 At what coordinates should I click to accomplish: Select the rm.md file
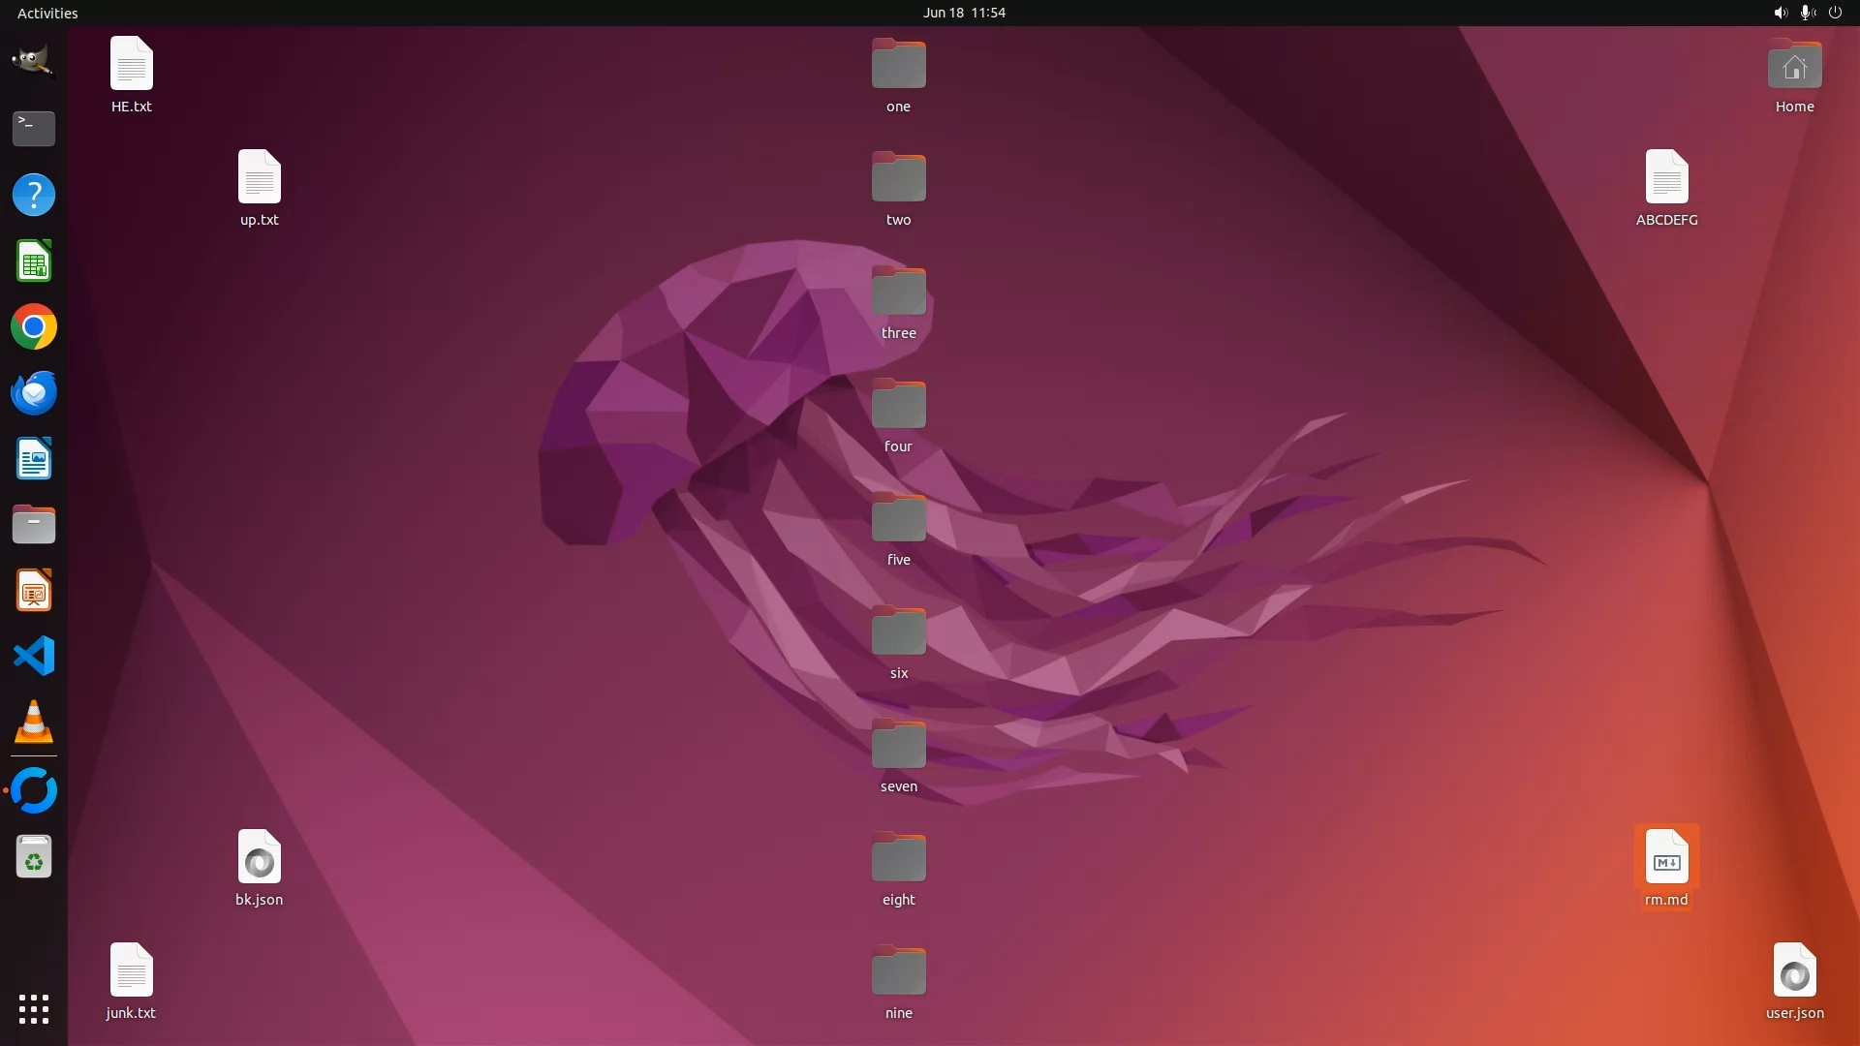tap(1666, 858)
